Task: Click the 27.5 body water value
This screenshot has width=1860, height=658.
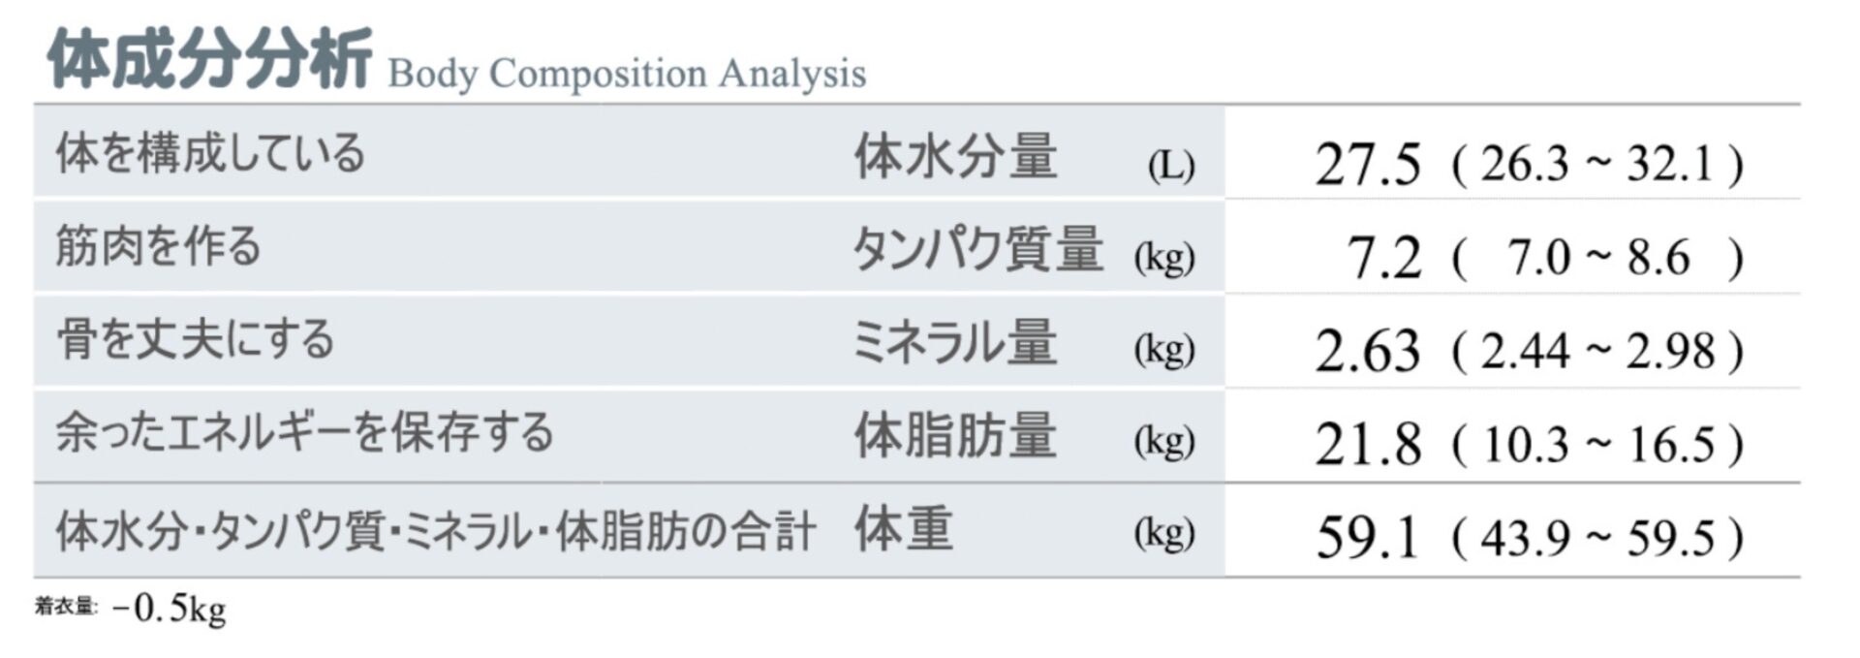Action: 1368,164
